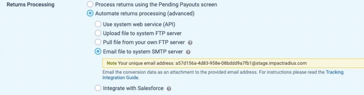Enable Integrate with Salesforce radio option
This screenshot has height=95, width=364.
(98, 88)
